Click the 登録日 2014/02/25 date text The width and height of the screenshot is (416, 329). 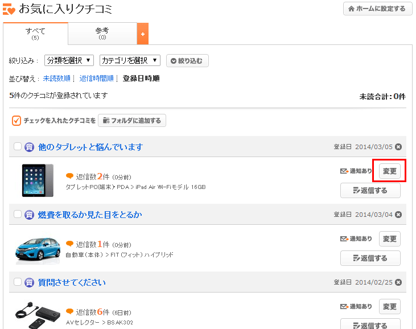[363, 282]
